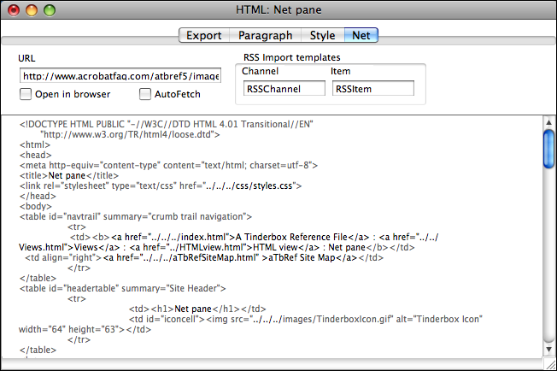This screenshot has height=371, width=557.
Task: Click the title Net pane line
Action: point(69,175)
